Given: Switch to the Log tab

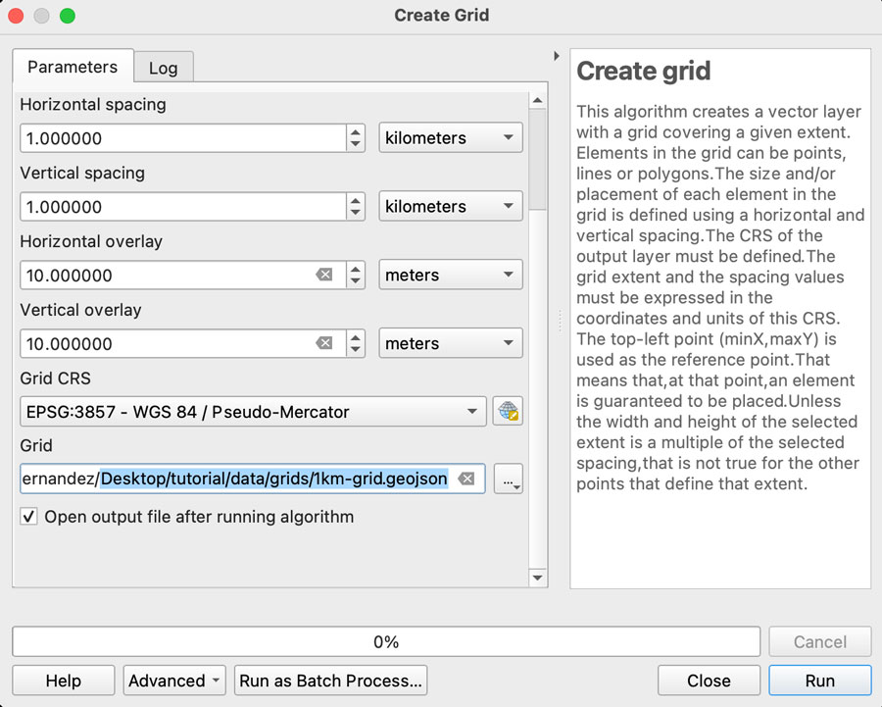Looking at the screenshot, I should click(163, 68).
